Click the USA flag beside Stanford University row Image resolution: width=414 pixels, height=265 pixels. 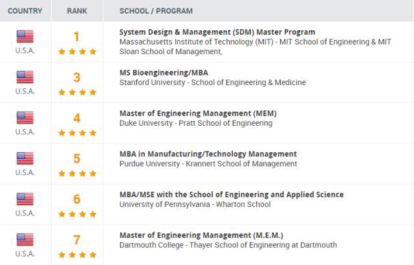25,77
